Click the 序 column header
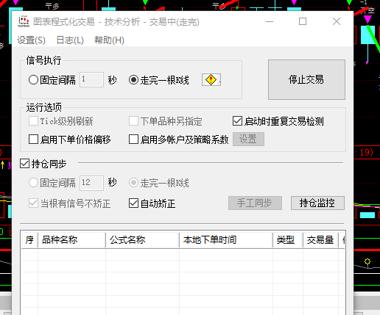The image size is (380, 315). click(x=29, y=240)
